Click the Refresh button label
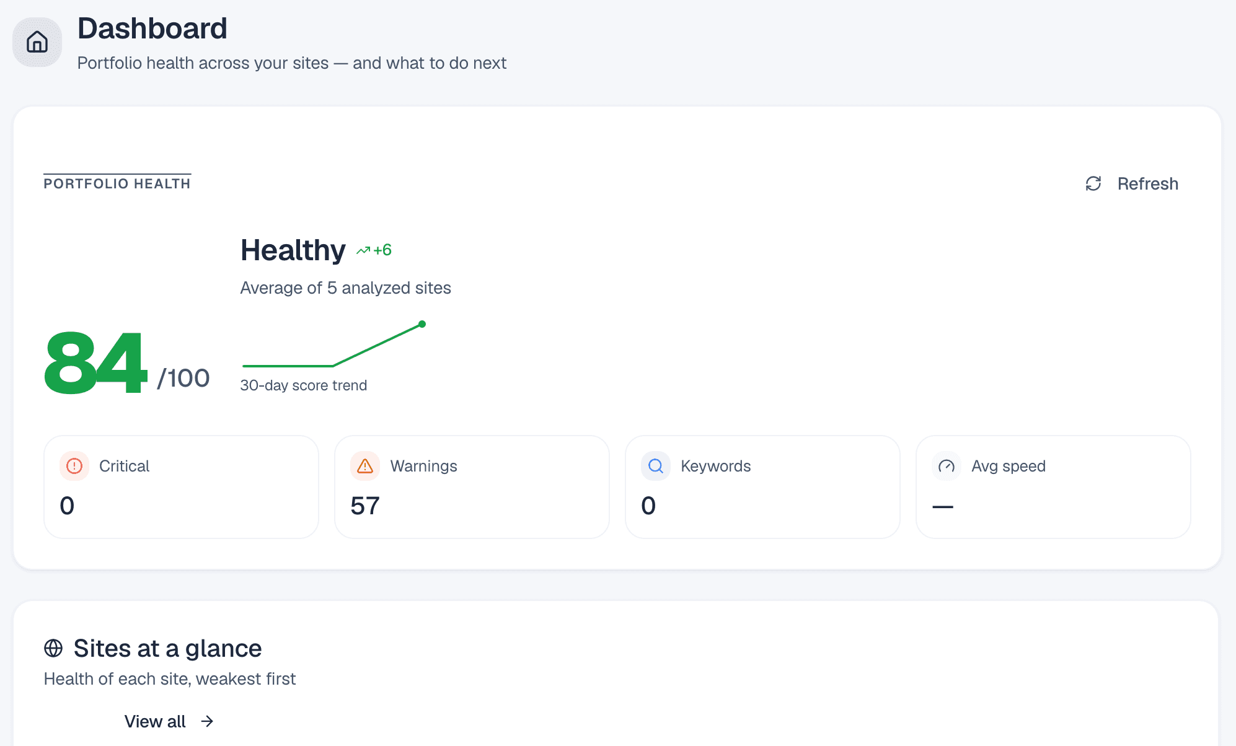This screenshot has height=746, width=1236. pos(1147,184)
